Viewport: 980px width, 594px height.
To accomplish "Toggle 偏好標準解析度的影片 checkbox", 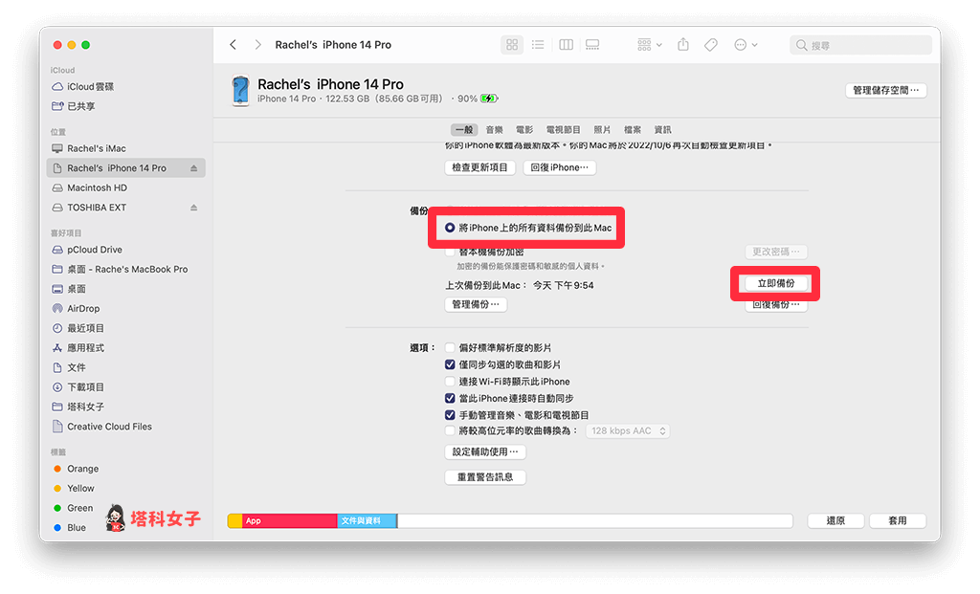I will 450,348.
